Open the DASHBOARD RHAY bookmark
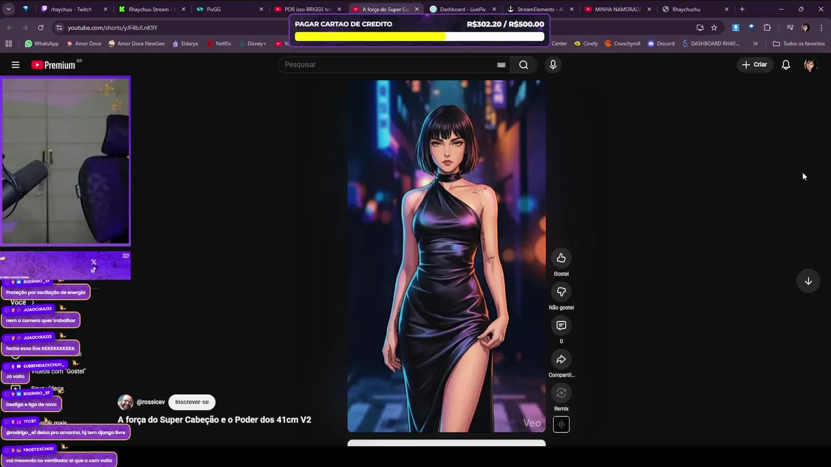This screenshot has width=831, height=467. click(711, 43)
